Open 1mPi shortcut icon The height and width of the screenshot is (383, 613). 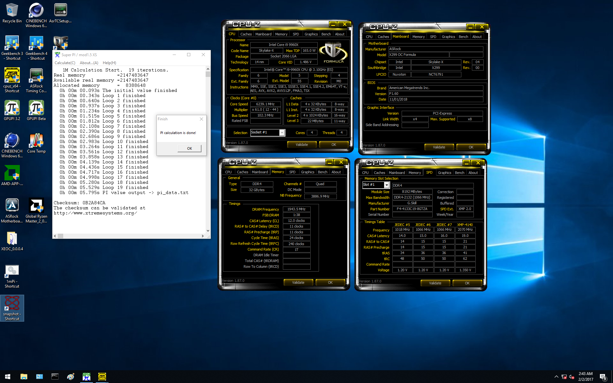[x=12, y=276]
